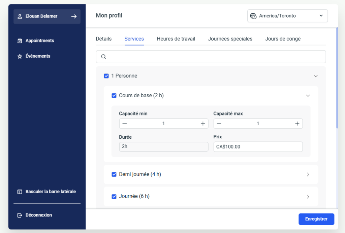345x233 pixels.
Task: Uncheck the 1 Personne checkbox
Action: (x=106, y=76)
